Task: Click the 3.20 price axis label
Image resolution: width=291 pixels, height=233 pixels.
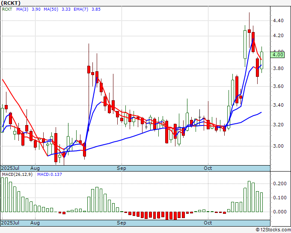Action: pos(279,125)
